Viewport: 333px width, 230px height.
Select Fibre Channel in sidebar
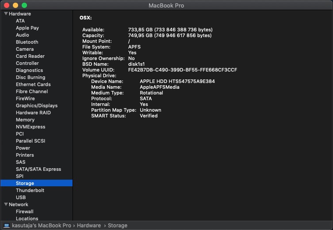[x=32, y=91]
